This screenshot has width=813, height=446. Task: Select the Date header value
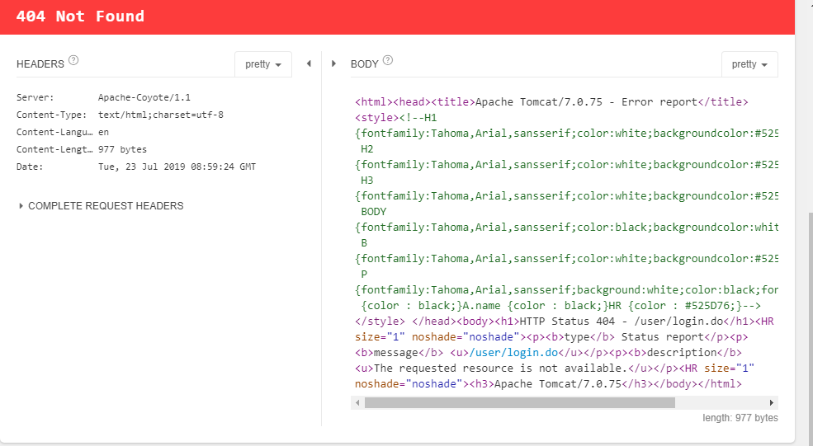177,167
